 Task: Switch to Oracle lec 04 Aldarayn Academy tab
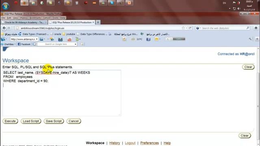(24, 22)
